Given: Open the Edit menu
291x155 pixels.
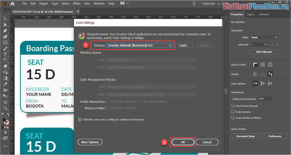Looking at the screenshot, I should (x=33, y=3).
